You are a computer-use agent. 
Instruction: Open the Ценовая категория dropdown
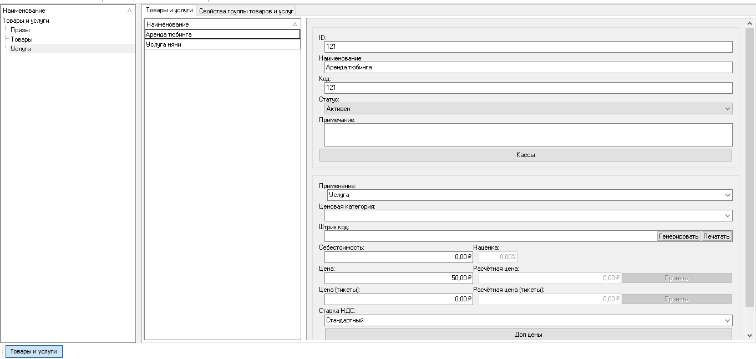point(528,215)
